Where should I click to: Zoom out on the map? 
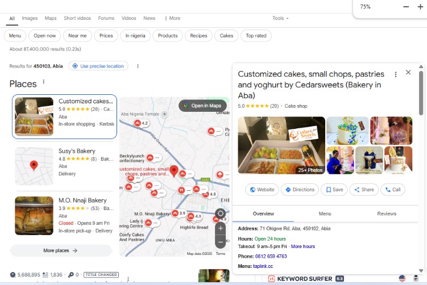pyautogui.click(x=220, y=241)
